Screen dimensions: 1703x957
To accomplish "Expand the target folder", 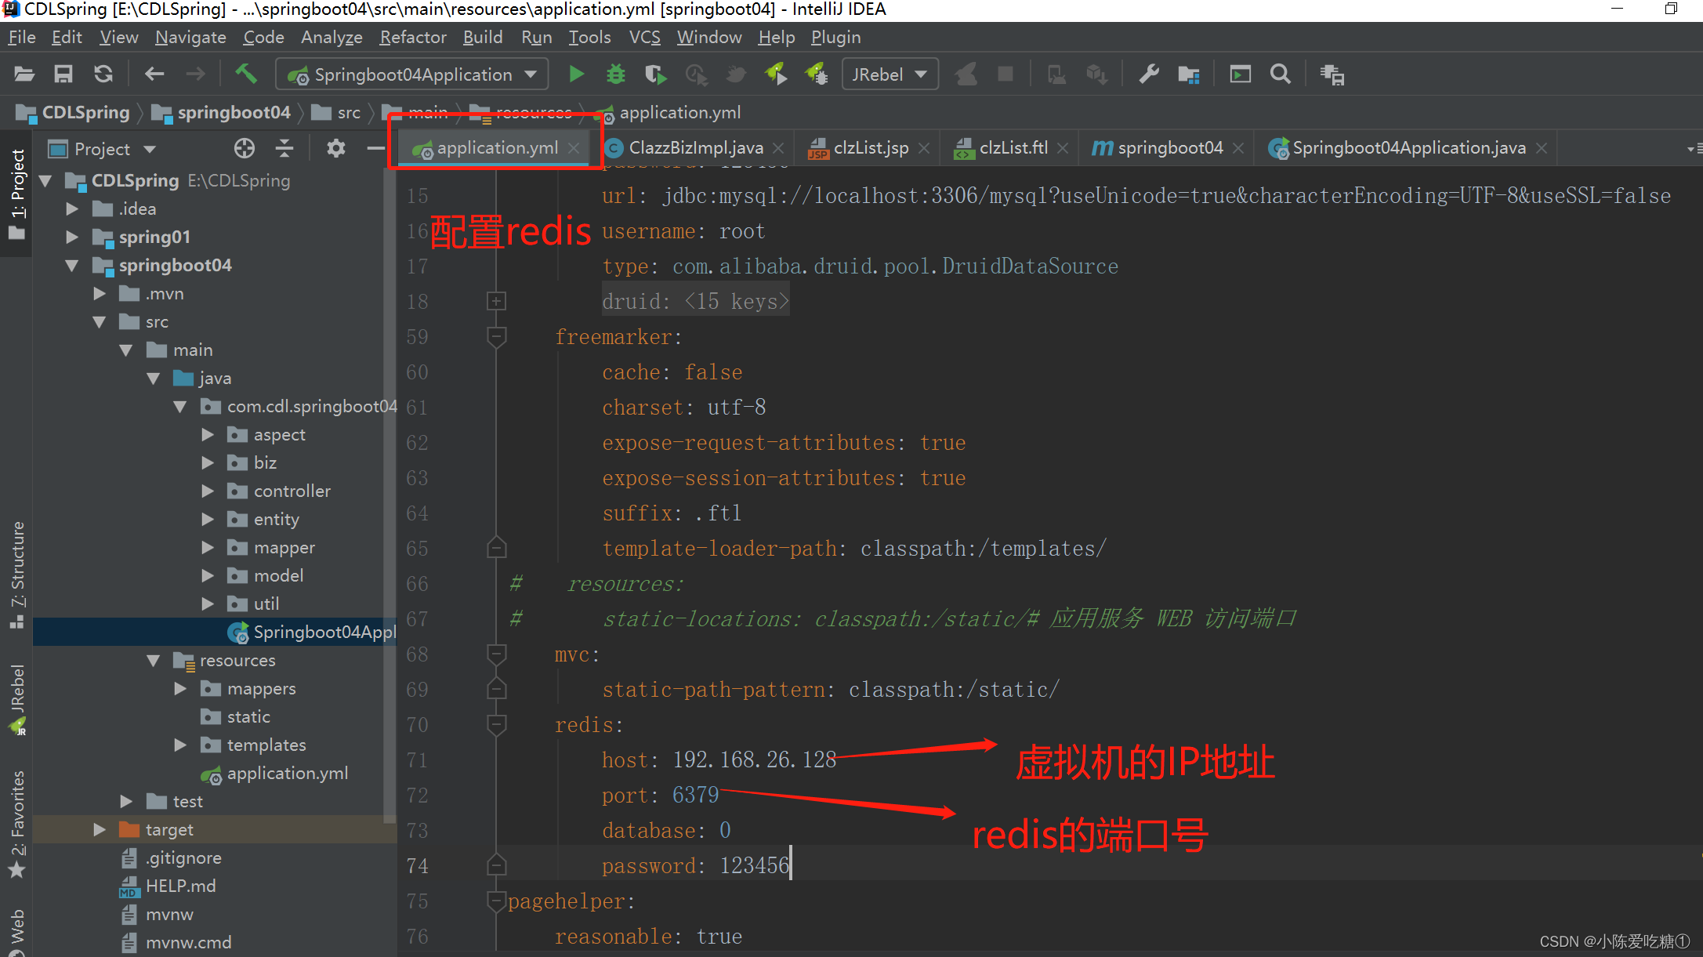I will point(100,829).
